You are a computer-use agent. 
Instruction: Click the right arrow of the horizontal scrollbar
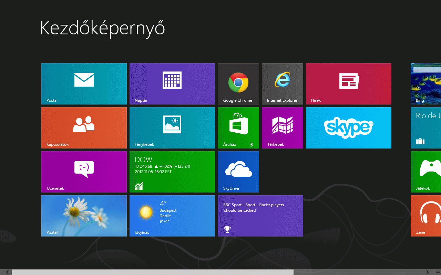pos(428,272)
